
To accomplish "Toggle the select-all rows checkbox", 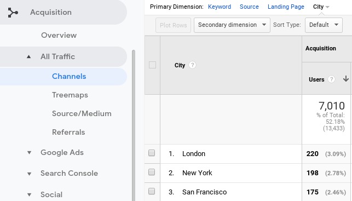I will 152,65.
